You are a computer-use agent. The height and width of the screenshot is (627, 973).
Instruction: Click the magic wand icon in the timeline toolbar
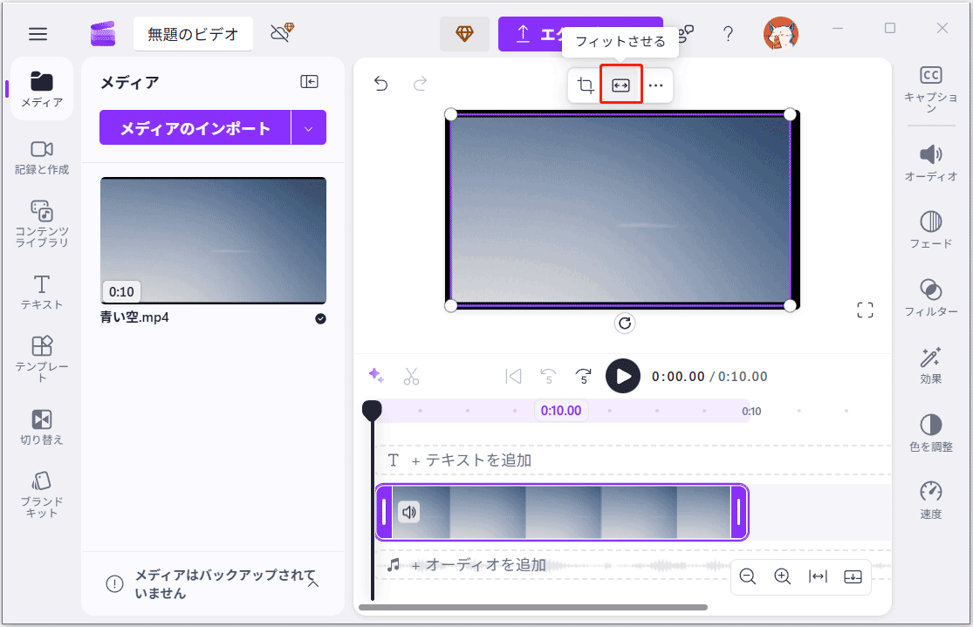click(376, 375)
